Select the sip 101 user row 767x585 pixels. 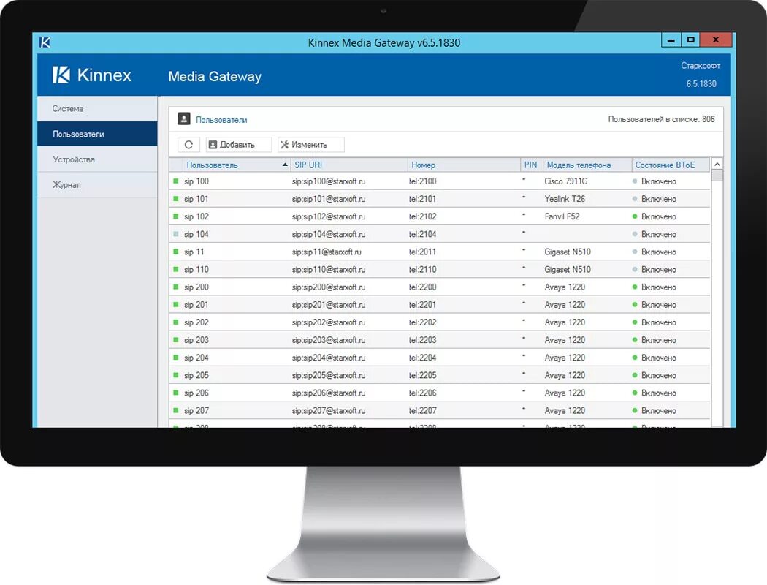(440, 199)
